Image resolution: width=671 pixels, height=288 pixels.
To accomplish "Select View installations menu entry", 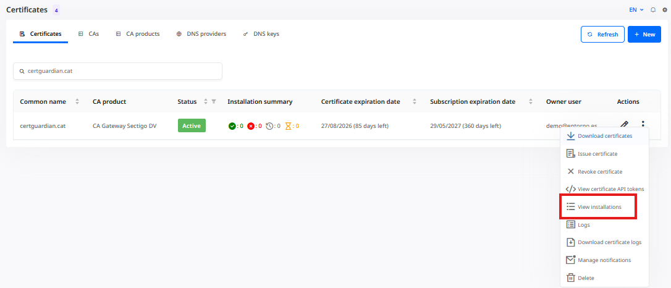I will [x=599, y=206].
